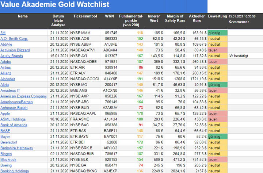
Task: Open the Beiersdorf link
Action: pos(9,142)
